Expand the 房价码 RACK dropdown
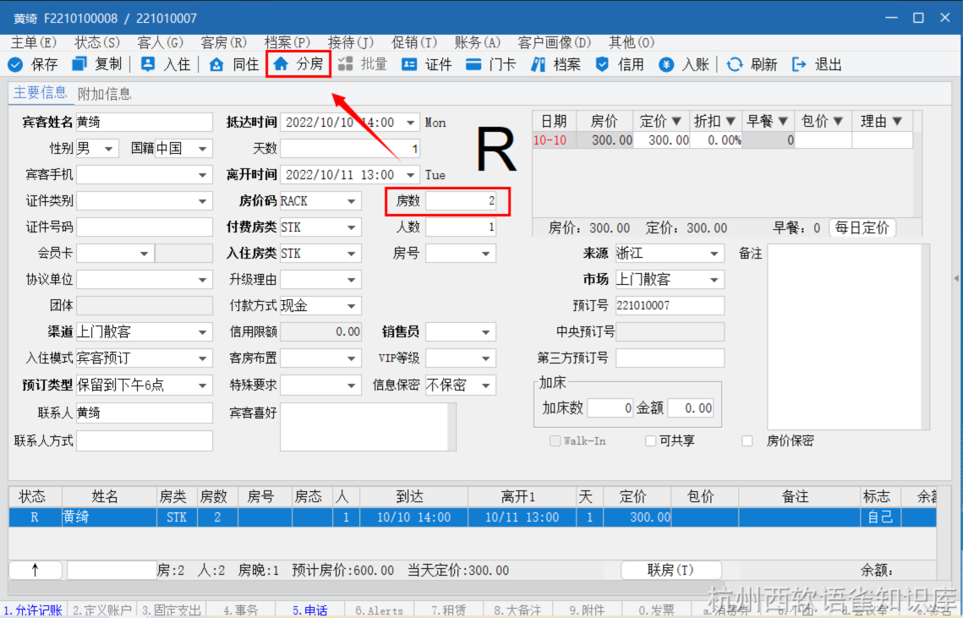The image size is (963, 618). (x=352, y=201)
